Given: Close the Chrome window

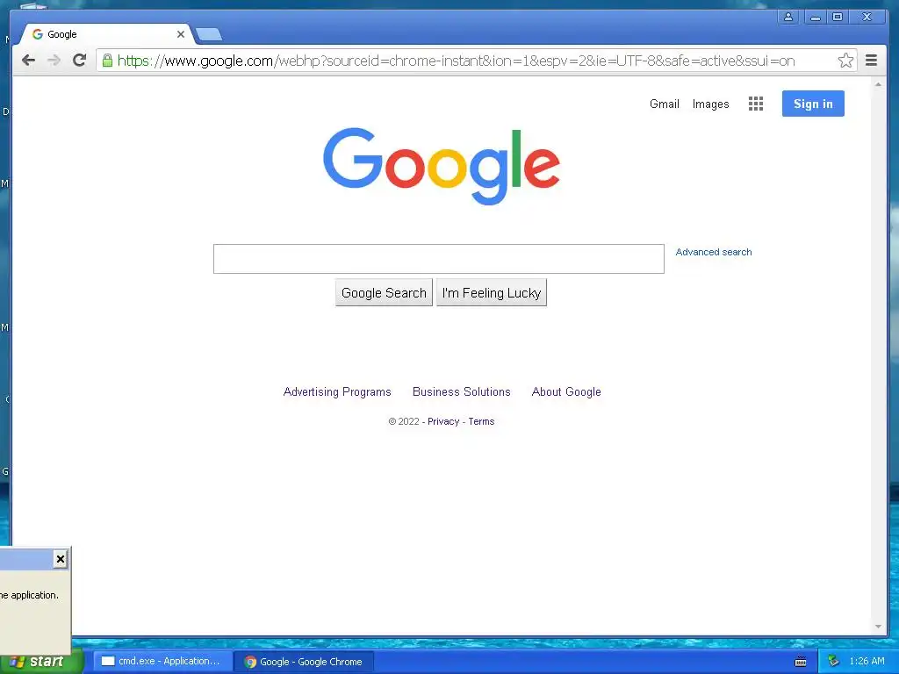Looking at the screenshot, I should 867,18.
